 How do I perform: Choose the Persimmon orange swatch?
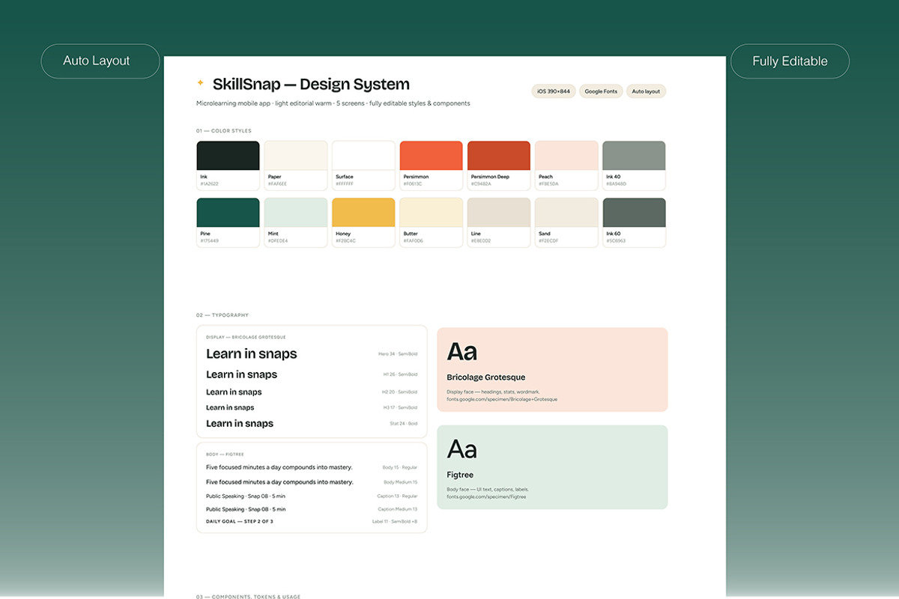pyautogui.click(x=432, y=156)
